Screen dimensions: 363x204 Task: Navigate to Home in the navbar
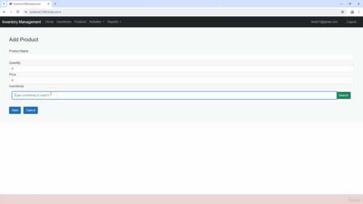pyautogui.click(x=49, y=22)
